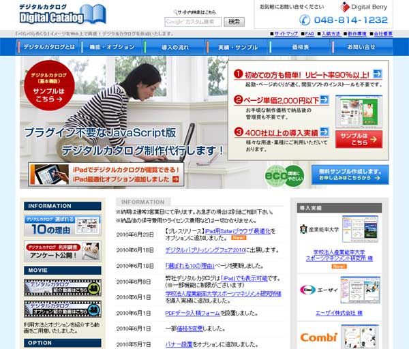This screenshot has height=349, width=409.
Task: Open 学校法人産業能率大学 スポーツマネジメント研究所 link
Action: (x=339, y=256)
